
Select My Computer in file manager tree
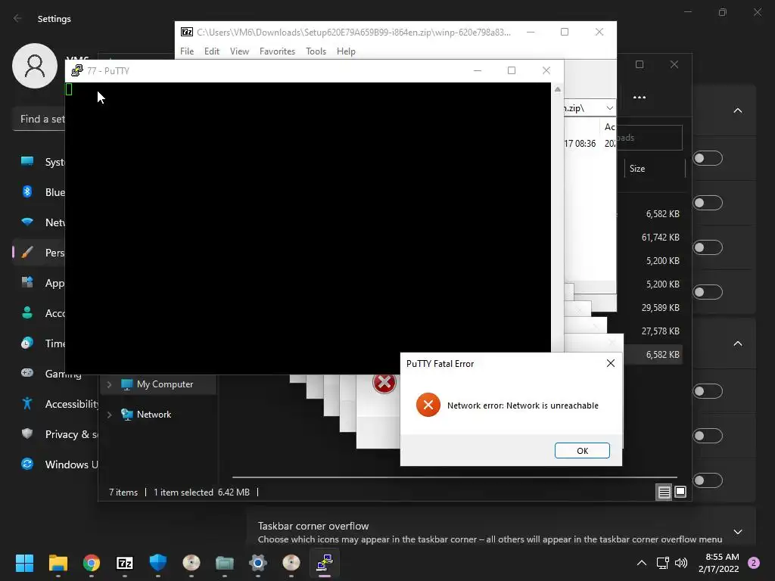click(164, 384)
